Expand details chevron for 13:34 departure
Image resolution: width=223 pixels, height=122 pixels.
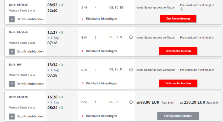point(12,84)
